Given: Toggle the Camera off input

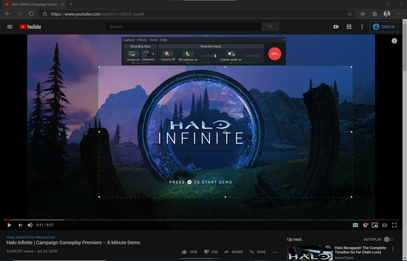Looking at the screenshot, I should pos(167,54).
